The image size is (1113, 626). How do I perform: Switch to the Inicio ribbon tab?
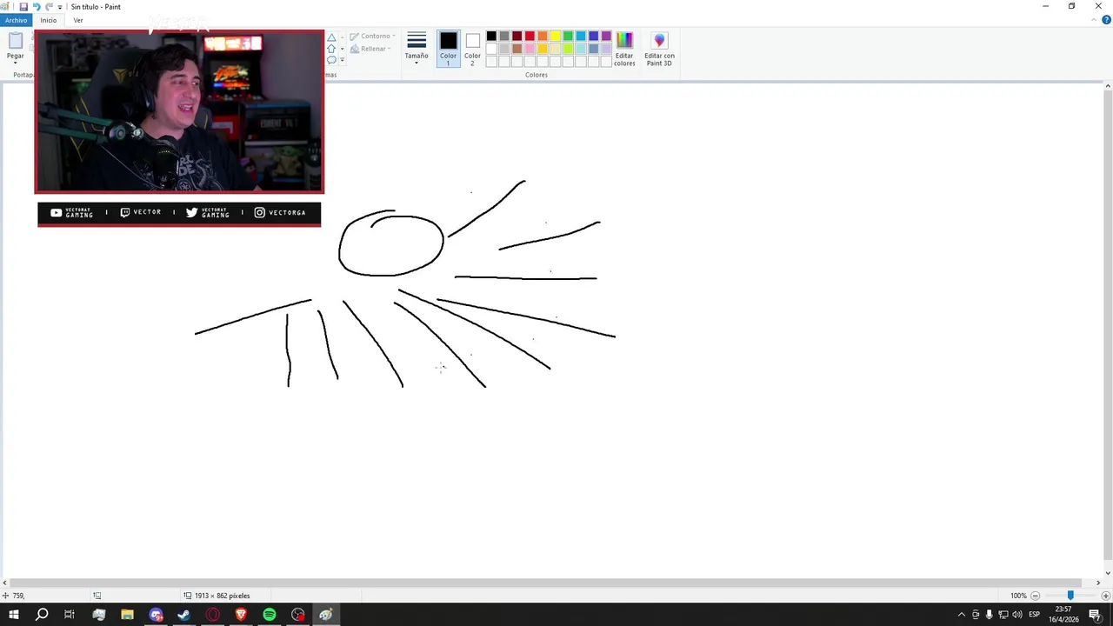coord(48,20)
